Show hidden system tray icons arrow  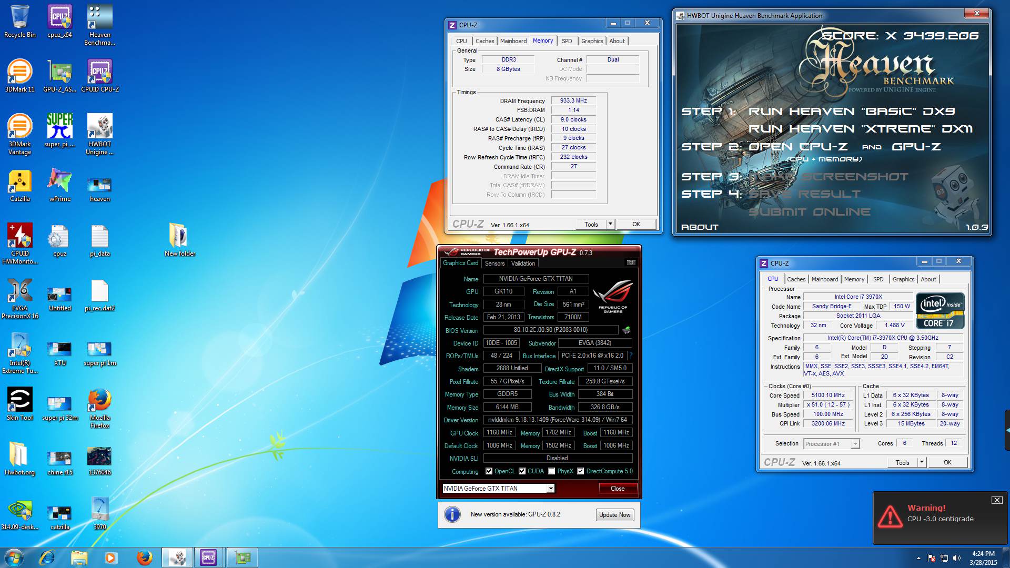pyautogui.click(x=918, y=558)
